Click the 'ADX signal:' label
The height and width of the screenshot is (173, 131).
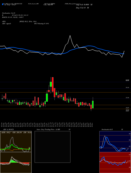tap(6, 24)
